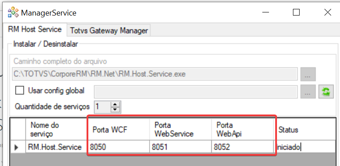Click the Caminho completo do arquivo path field
340x166 pixels.
pos(155,74)
